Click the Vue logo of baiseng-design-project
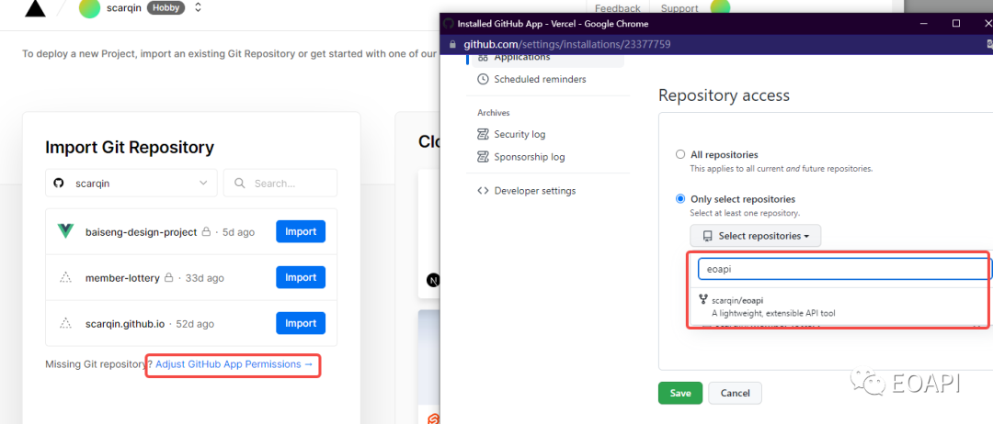Screen dimensions: 993x424 tap(65, 231)
